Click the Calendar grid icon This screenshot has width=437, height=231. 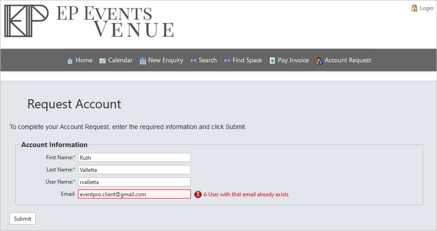click(x=102, y=60)
